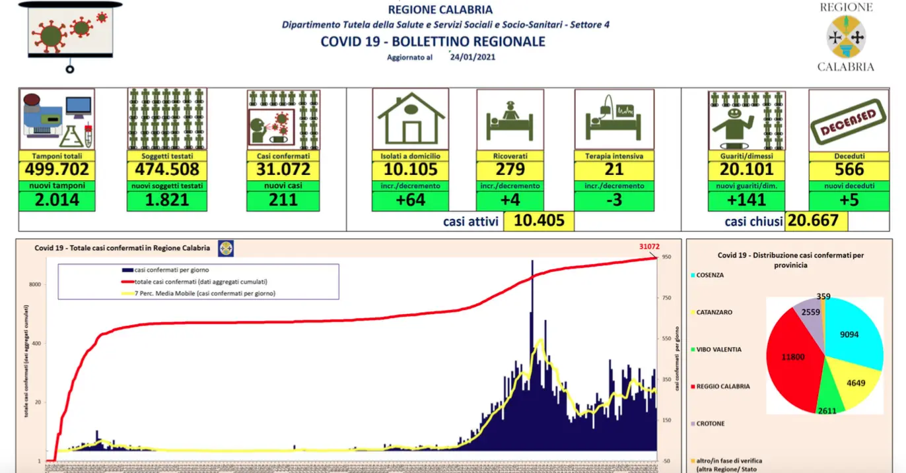Screen dimensions: 906x473
Task: Select the Isolati a domicilio house icon
Action: [x=410, y=119]
